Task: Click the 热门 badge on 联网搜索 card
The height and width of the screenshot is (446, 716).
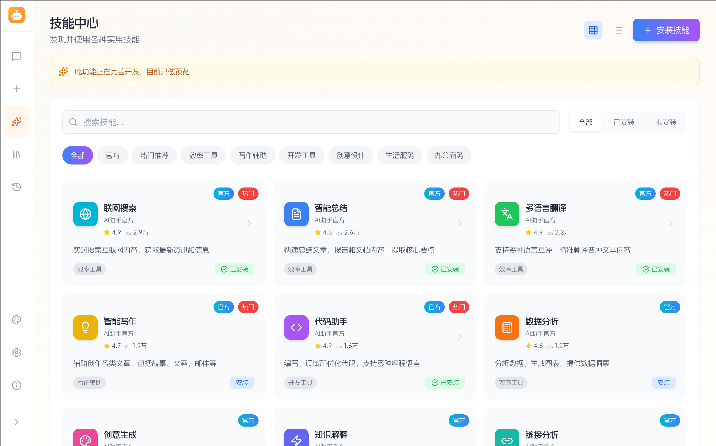Action: (x=248, y=194)
